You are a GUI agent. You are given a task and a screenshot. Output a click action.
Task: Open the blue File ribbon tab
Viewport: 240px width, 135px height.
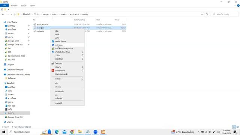click(4, 6)
